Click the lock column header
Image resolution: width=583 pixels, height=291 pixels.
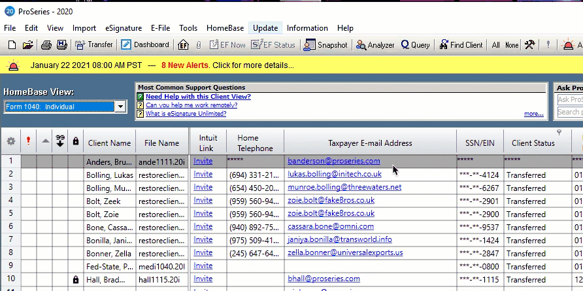click(76, 141)
